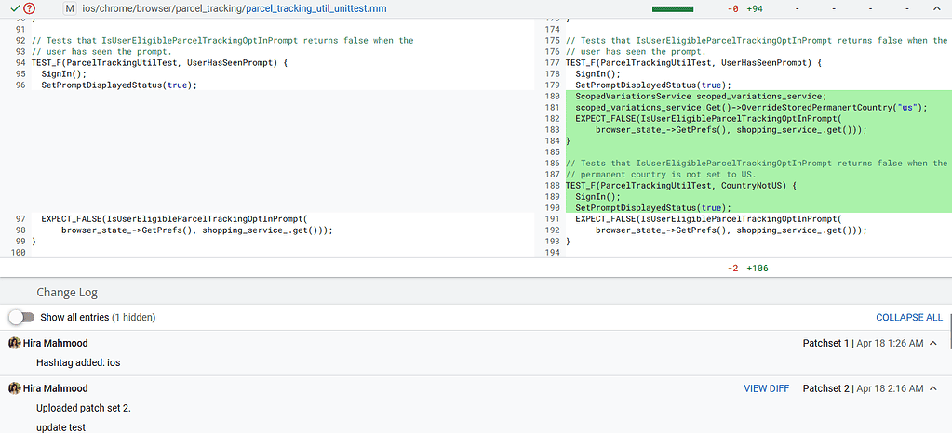Collapse the Patchset 2 log entry chevron

[933, 388]
